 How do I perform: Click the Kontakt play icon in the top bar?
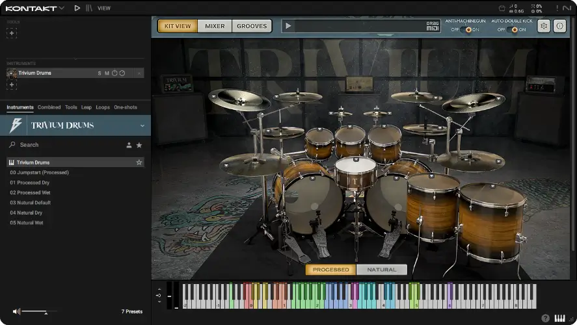pos(77,8)
